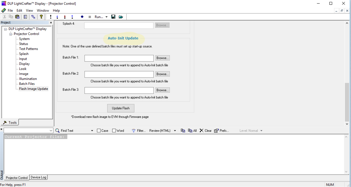This screenshot has width=351, height=187.
Task: Open the Help menu
Action: [x=56, y=11]
